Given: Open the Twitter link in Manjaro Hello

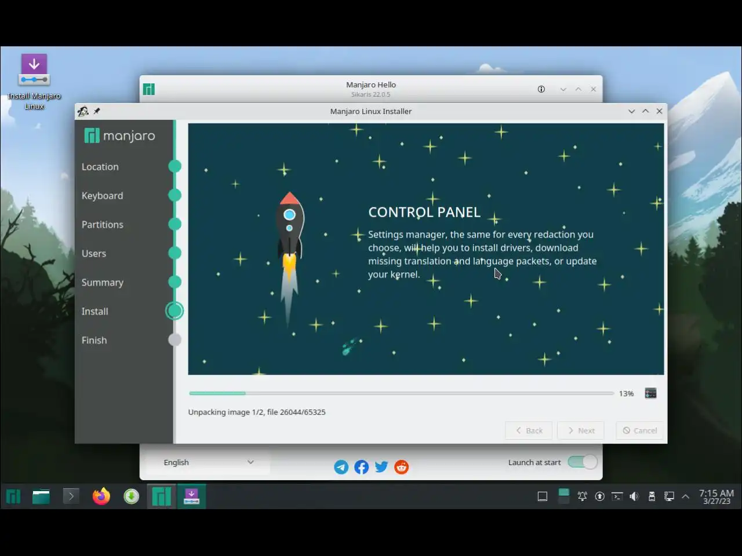Looking at the screenshot, I should coord(381,467).
